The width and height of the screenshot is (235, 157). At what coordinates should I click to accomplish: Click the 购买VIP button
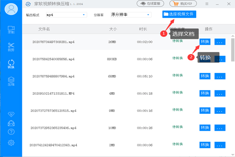(x=183, y=4)
